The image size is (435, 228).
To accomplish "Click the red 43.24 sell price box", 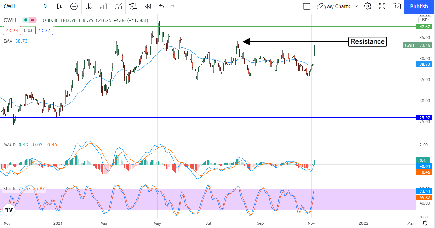I will [12, 30].
